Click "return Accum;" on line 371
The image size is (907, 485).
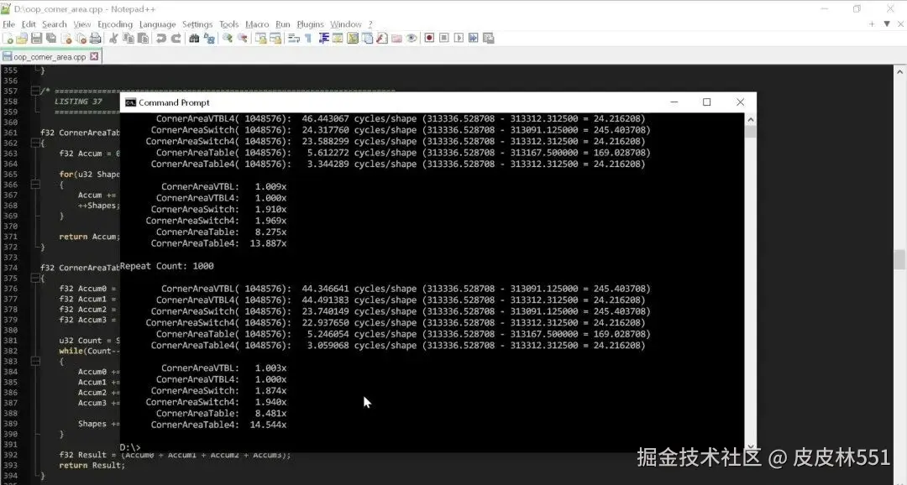pos(89,237)
